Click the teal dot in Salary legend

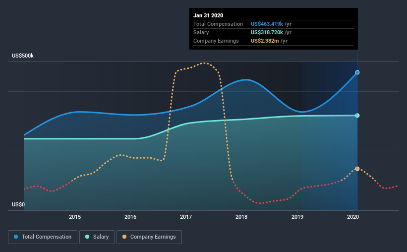pos(87,237)
